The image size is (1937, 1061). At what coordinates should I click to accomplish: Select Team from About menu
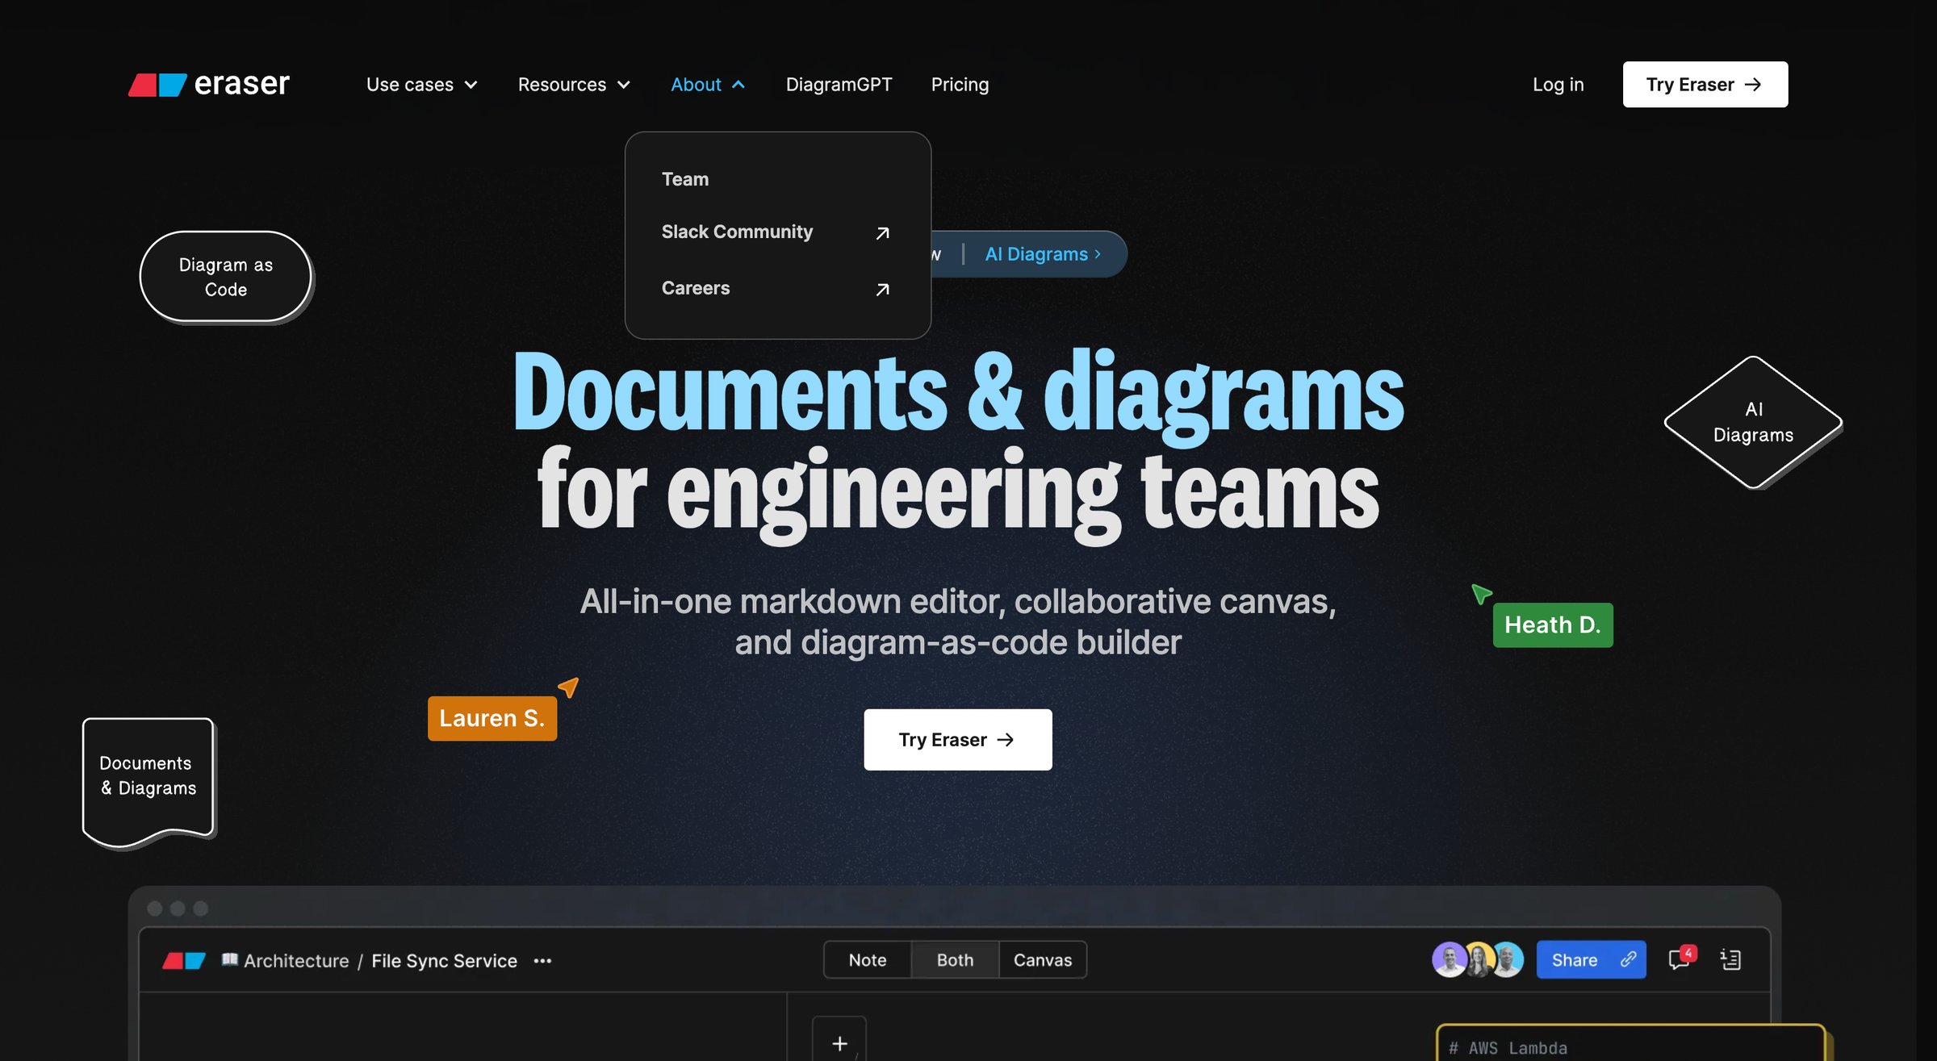click(685, 179)
